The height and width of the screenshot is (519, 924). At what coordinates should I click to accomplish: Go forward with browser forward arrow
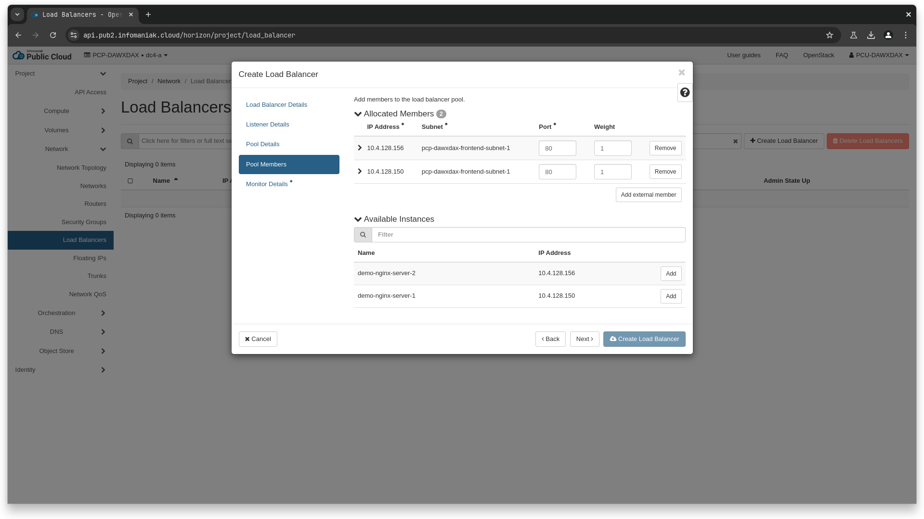point(36,35)
